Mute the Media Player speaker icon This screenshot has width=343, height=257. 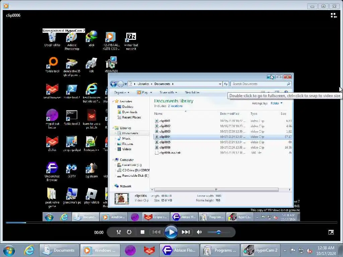tap(199, 232)
